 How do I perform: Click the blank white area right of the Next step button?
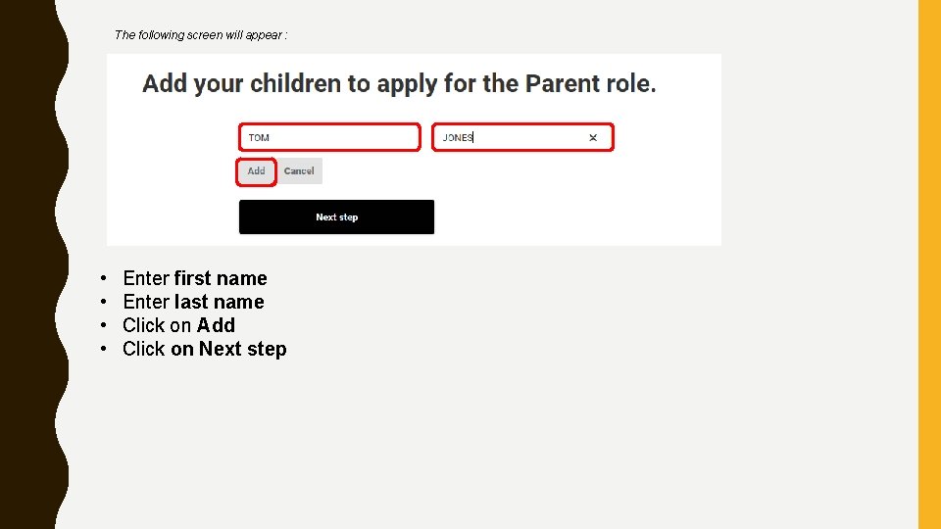(578, 217)
